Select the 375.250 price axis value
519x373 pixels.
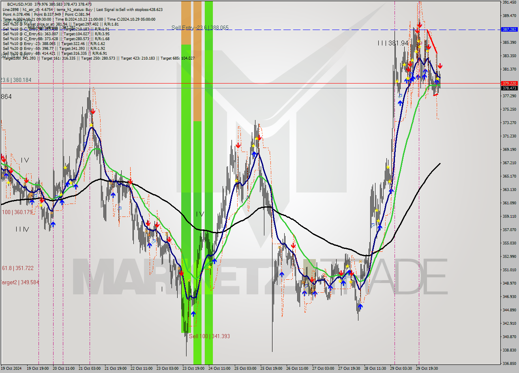509,109
